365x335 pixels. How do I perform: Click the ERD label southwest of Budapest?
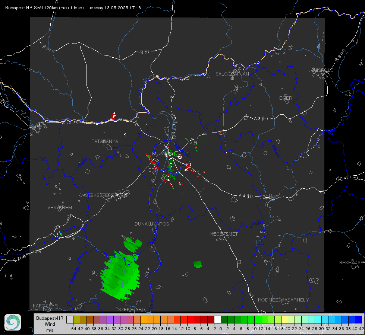pyautogui.click(x=152, y=170)
